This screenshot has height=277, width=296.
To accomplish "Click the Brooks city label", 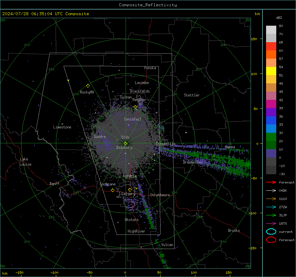I will (x=234, y=231).
